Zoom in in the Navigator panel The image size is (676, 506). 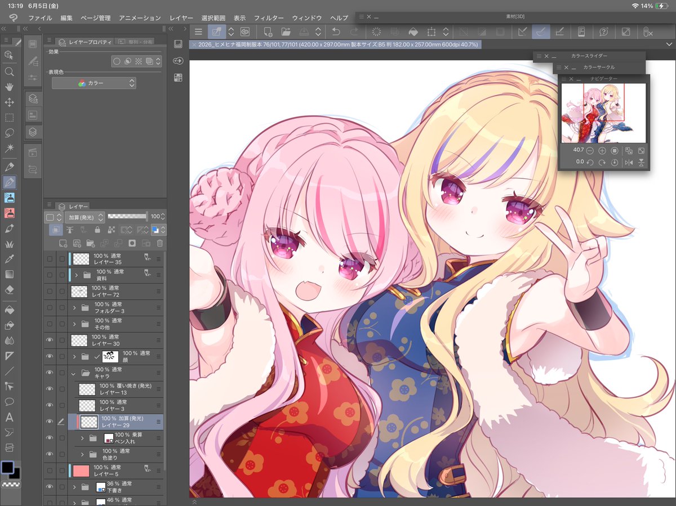pos(602,151)
